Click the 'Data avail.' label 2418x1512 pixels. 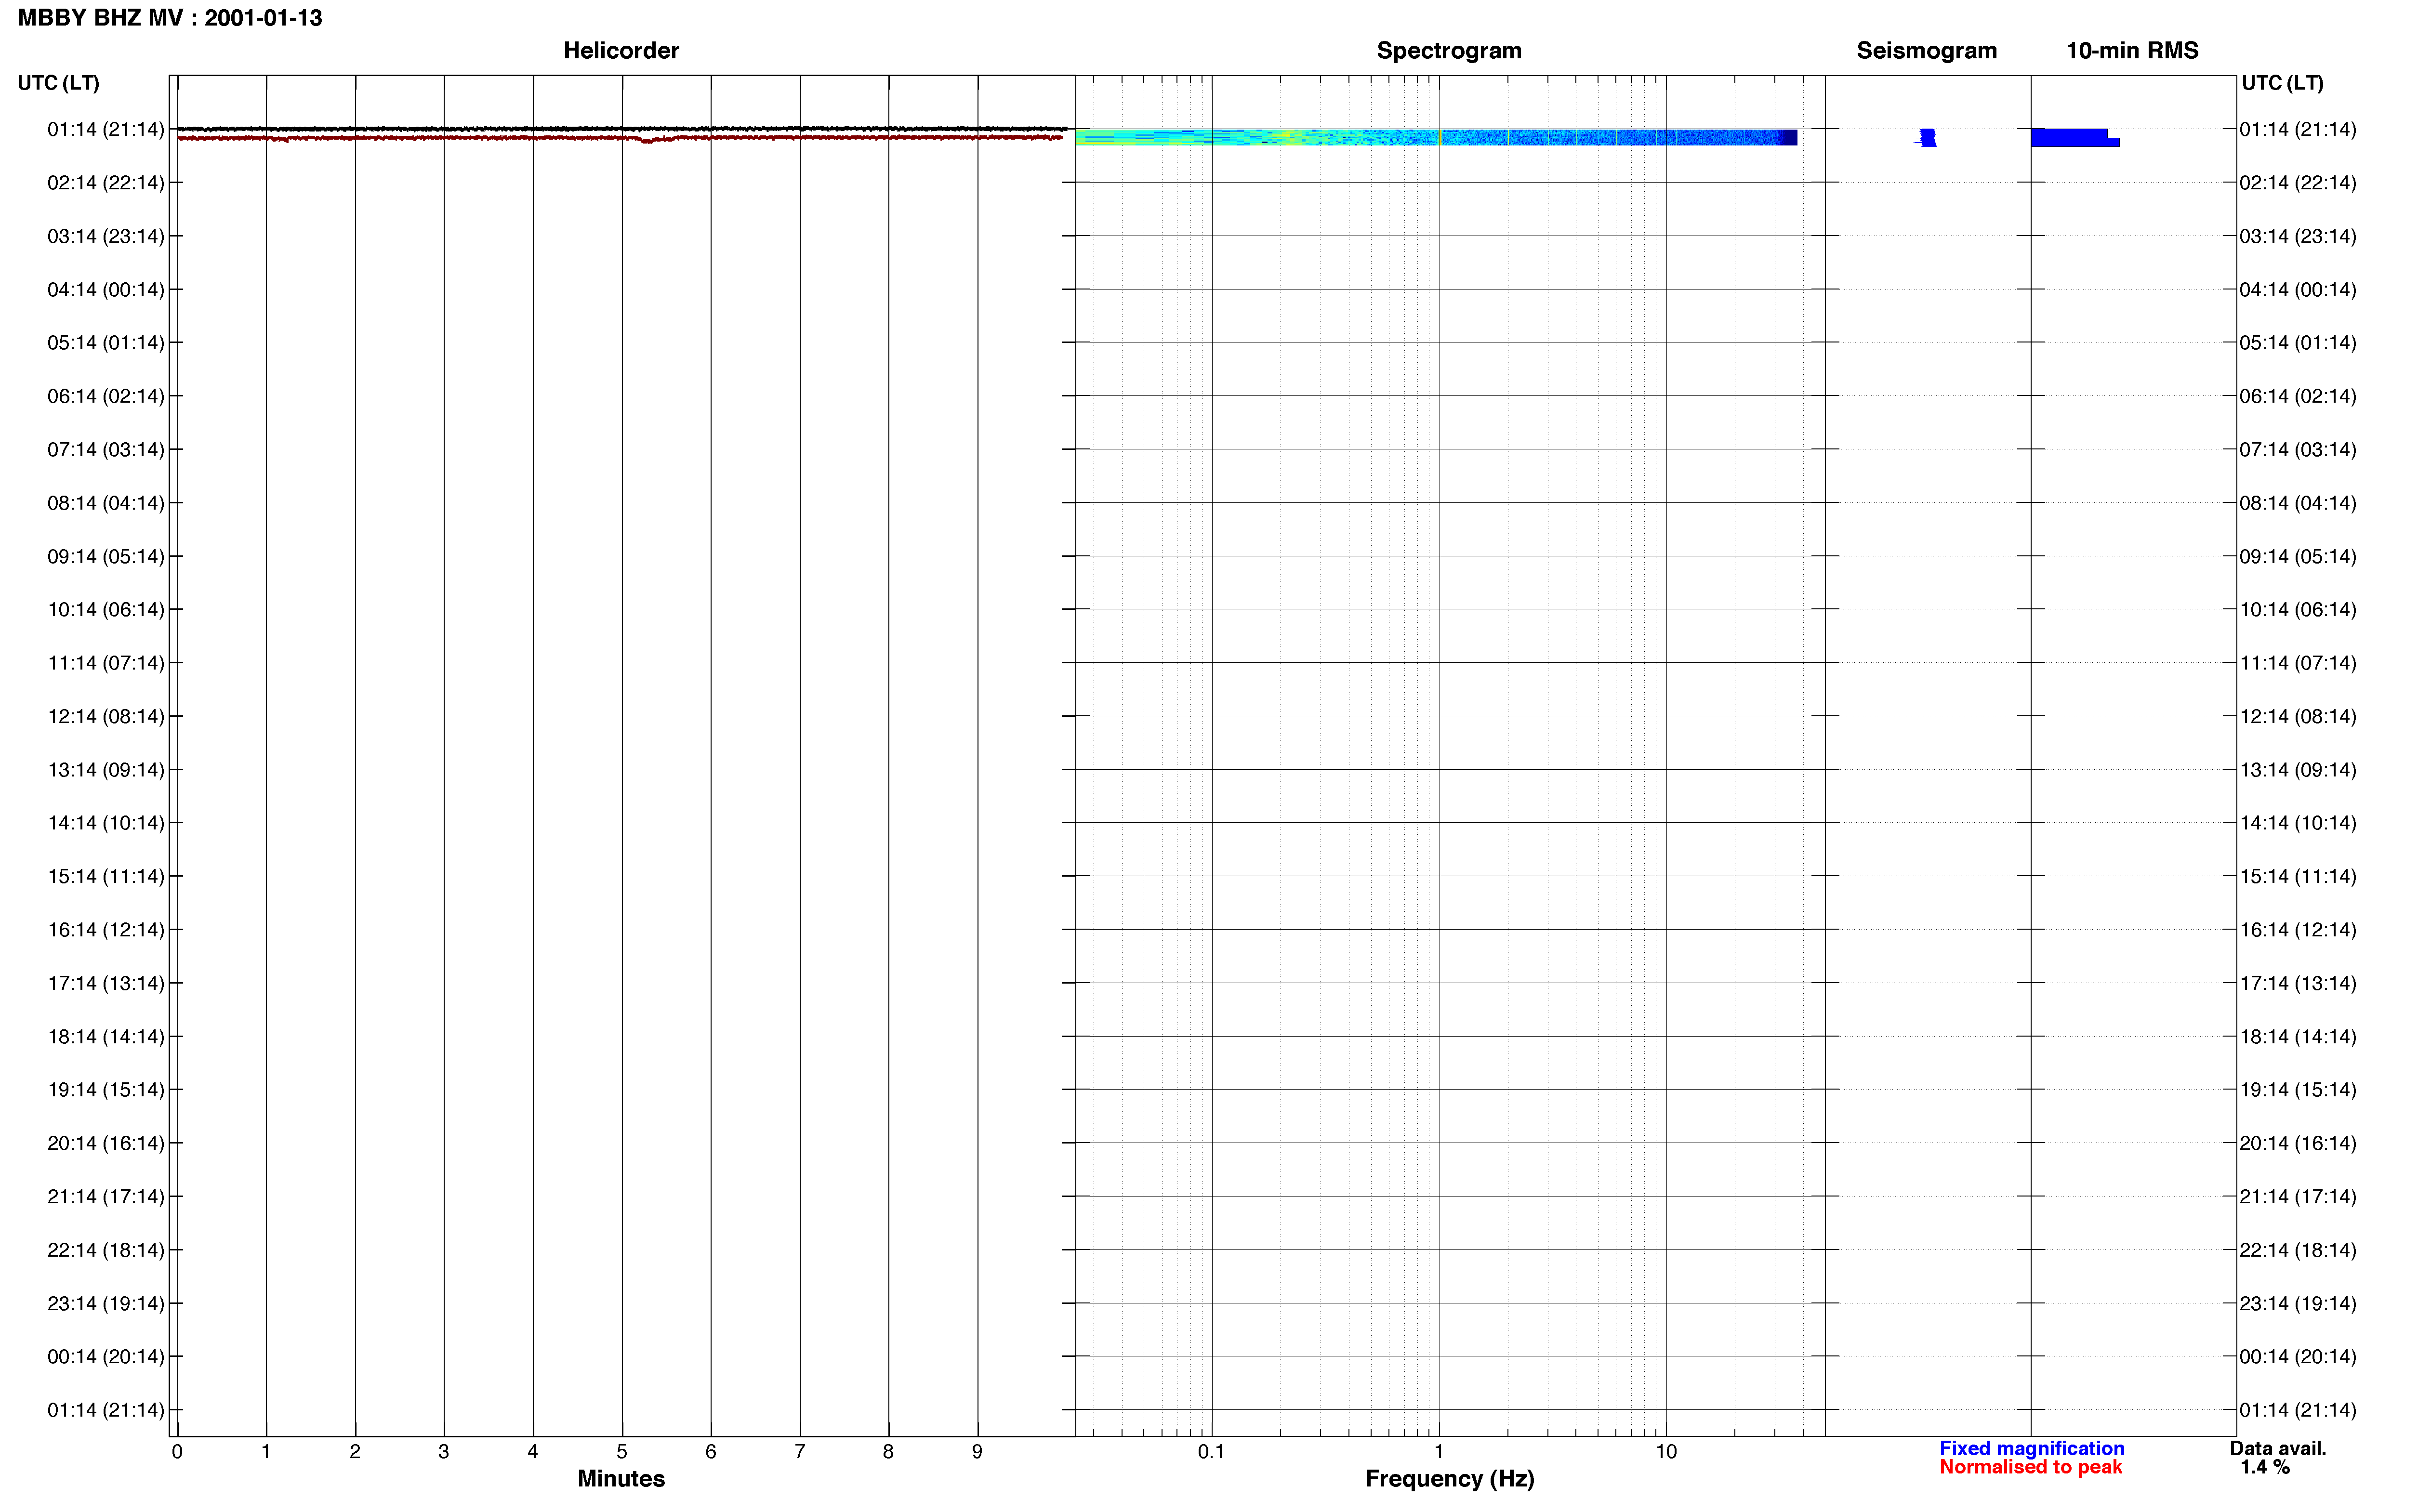tap(2278, 1449)
